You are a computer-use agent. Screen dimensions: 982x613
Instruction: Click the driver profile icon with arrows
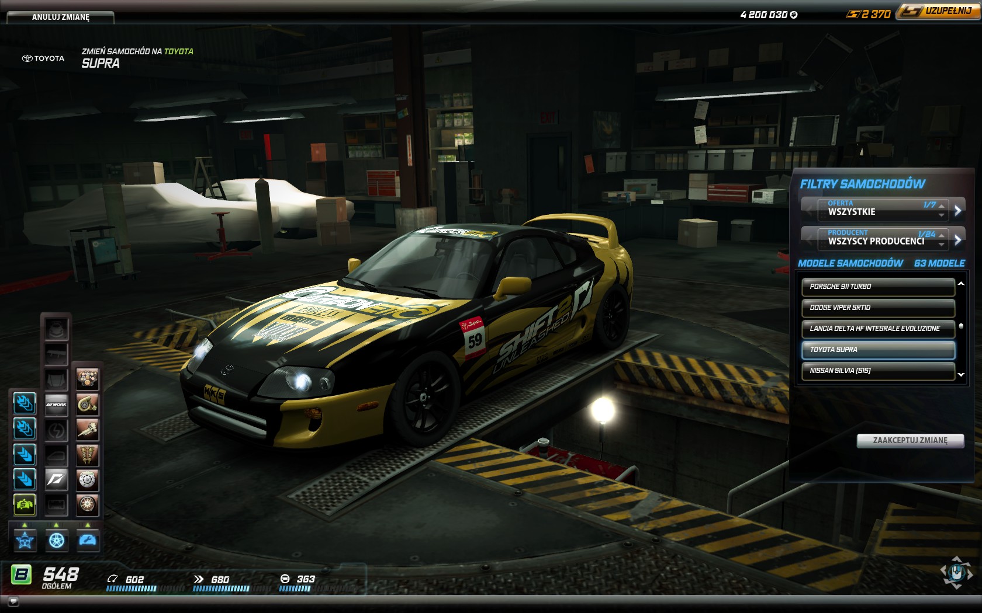tap(956, 572)
